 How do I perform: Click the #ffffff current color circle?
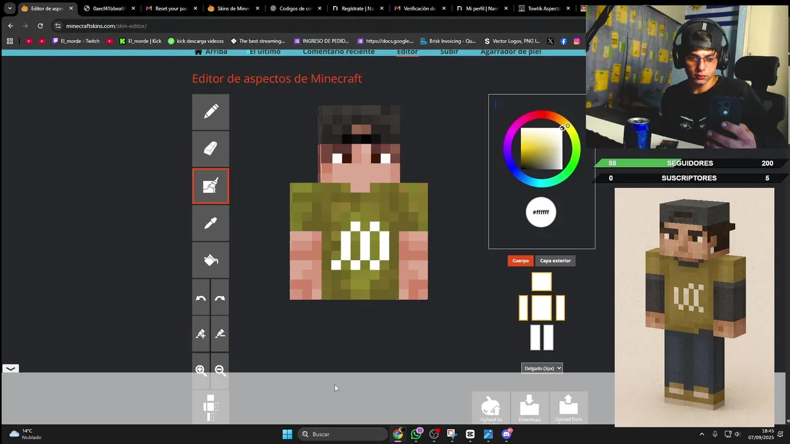(x=541, y=212)
